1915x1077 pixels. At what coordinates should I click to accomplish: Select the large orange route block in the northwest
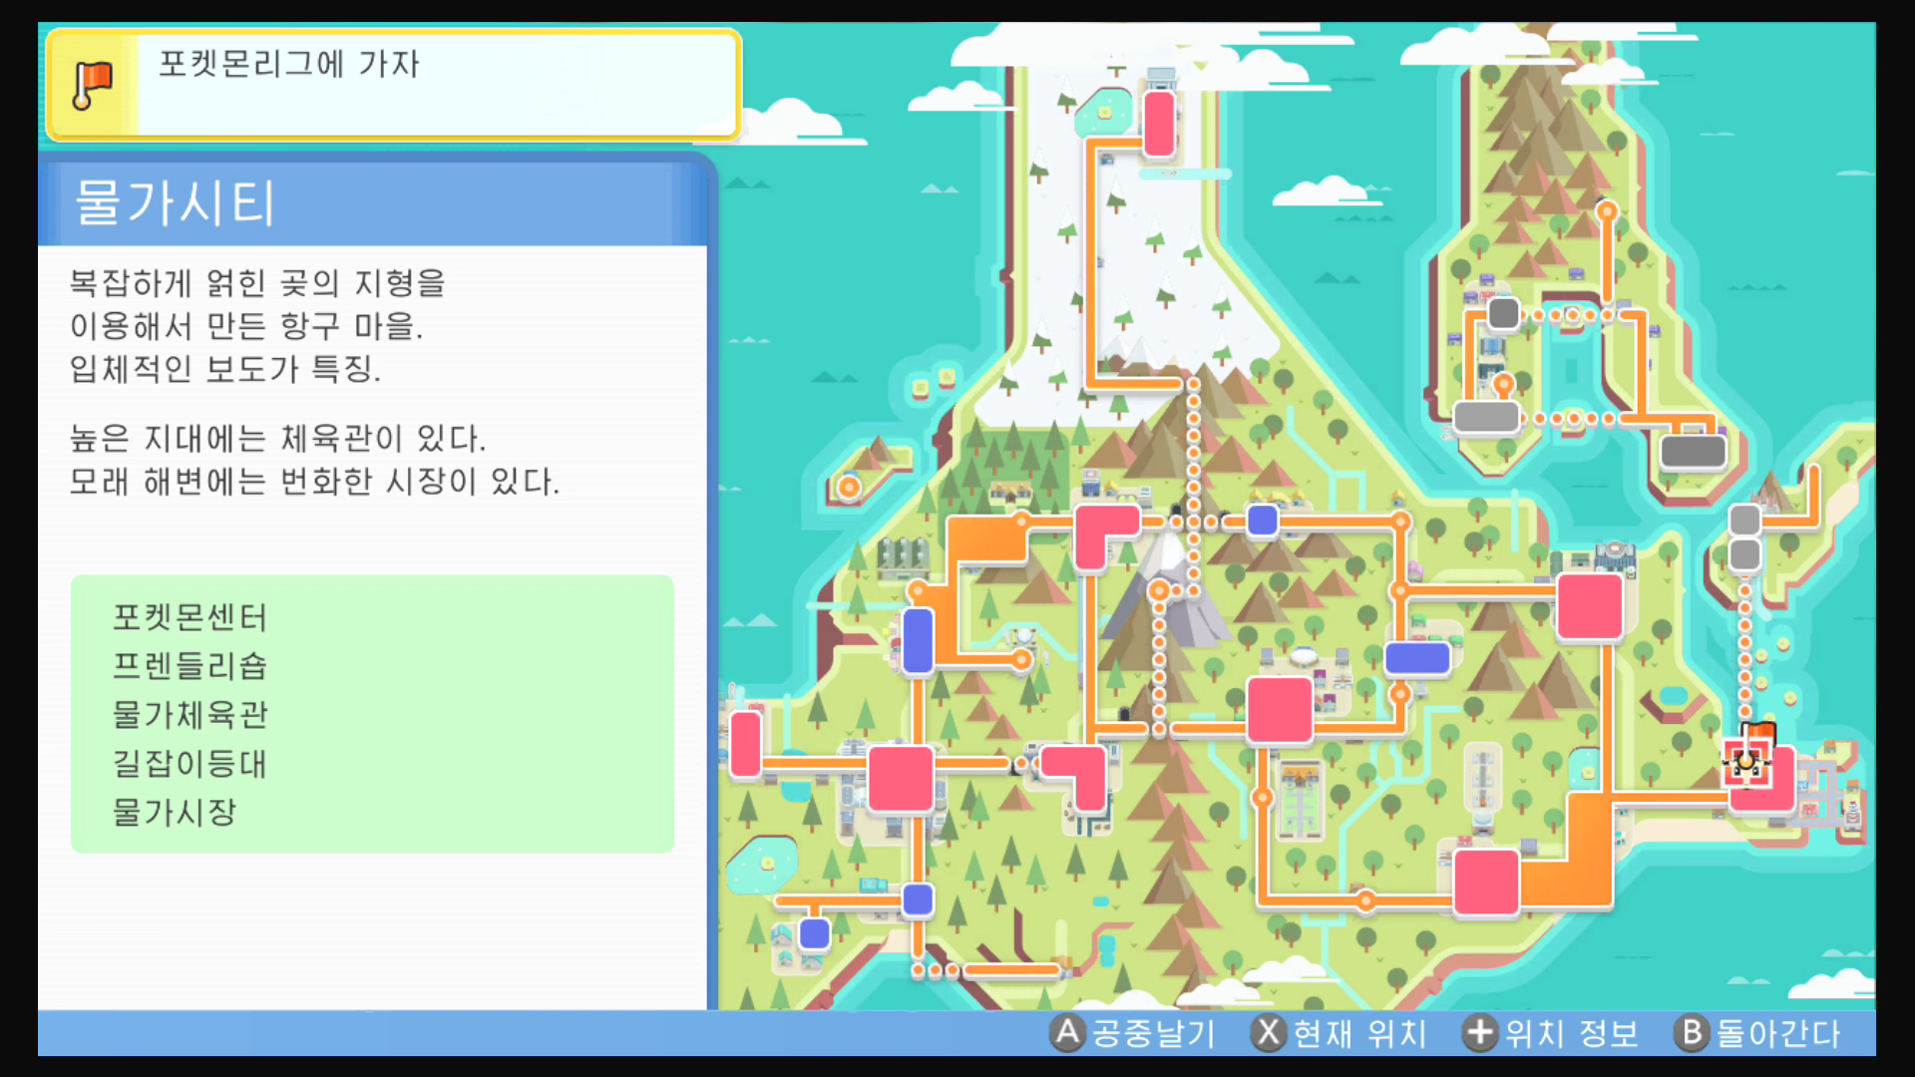coord(985,538)
